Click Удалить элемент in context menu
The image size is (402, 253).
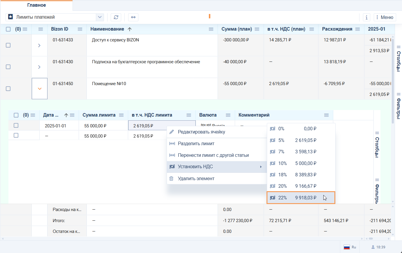196,178
